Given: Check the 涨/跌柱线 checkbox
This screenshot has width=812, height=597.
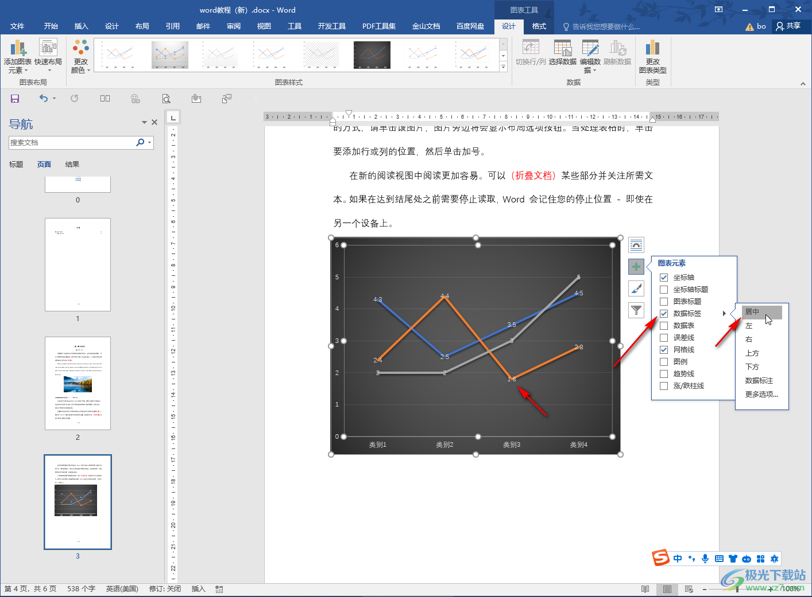Looking at the screenshot, I should coord(664,386).
